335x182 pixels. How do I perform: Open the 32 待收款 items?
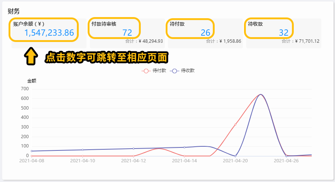[x=284, y=33]
